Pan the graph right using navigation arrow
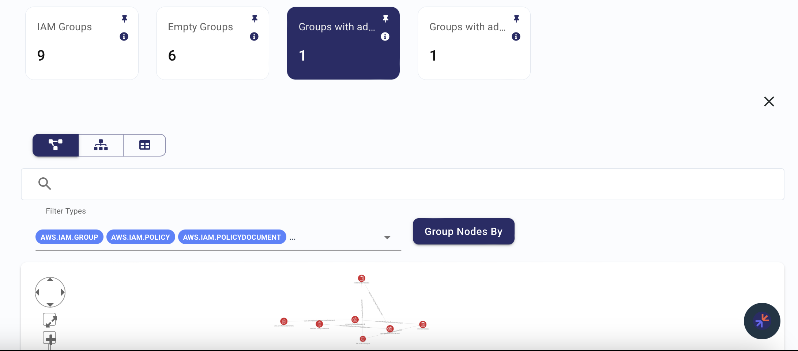Image resolution: width=798 pixels, height=351 pixels. tap(63, 292)
